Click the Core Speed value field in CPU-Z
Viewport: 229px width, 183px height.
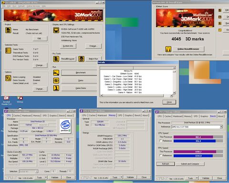coord(27,155)
